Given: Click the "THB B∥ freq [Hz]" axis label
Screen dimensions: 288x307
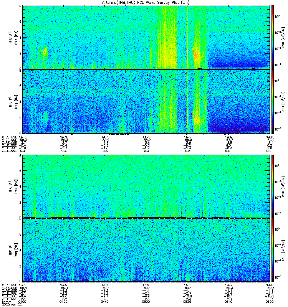Looking at the screenshot, I should (x=13, y=102).
